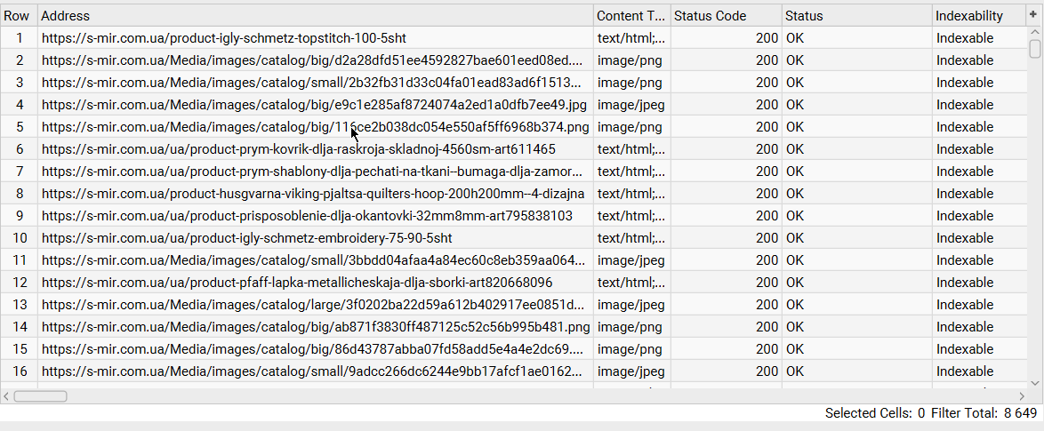Select the prym-kovrik-dlja-raskroja address in row 6
This screenshot has height=431, width=1044.
pyautogui.click(x=299, y=149)
